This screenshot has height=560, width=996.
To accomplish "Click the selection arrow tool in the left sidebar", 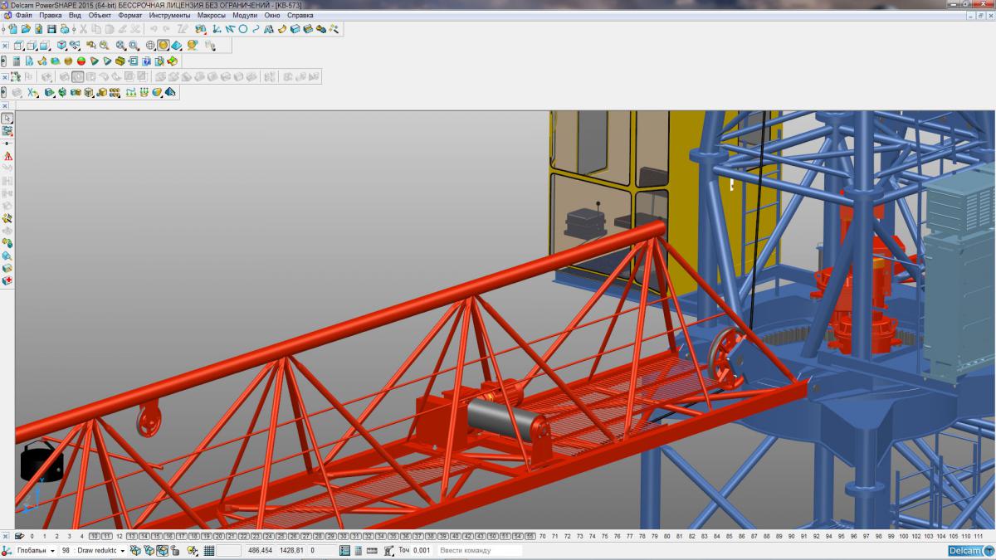I will (x=7, y=118).
